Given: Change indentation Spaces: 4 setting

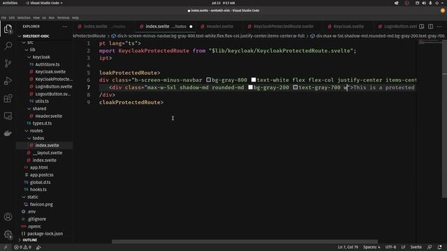Looking at the screenshot, I should pos(372,248).
